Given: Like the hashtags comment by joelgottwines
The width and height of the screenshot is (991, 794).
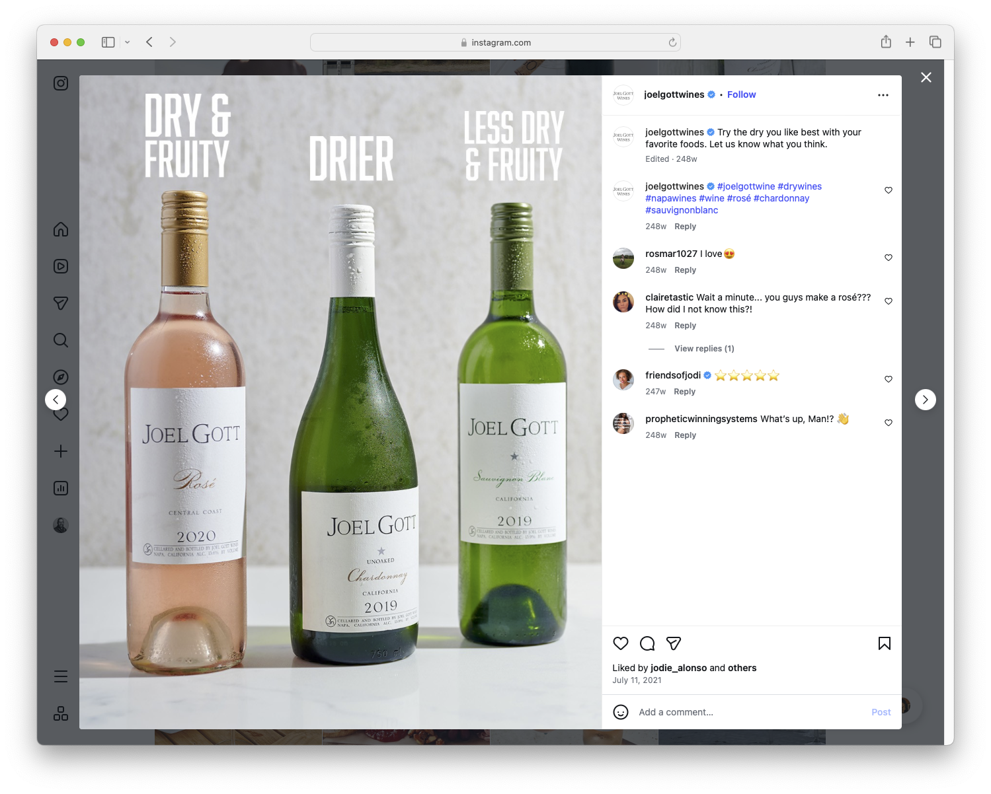Looking at the screenshot, I should (x=889, y=190).
